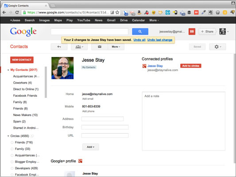Click the back arrow in Contacts toolbar

(x=59, y=47)
